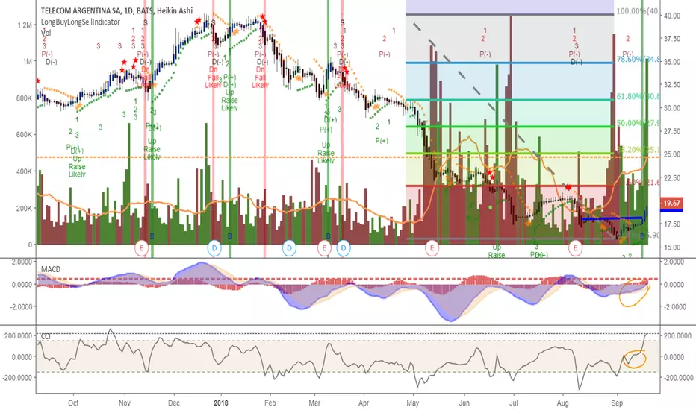The width and height of the screenshot is (696, 410).
Task: Click the TELECOM ARGENTINA SA chart title
Action: click(116, 11)
